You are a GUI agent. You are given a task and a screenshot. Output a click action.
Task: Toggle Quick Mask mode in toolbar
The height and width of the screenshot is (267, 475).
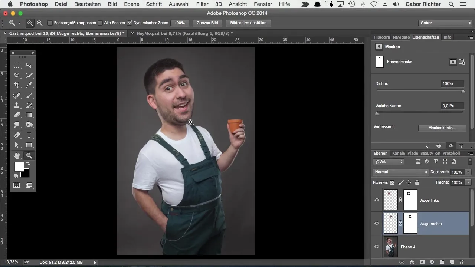point(17,185)
